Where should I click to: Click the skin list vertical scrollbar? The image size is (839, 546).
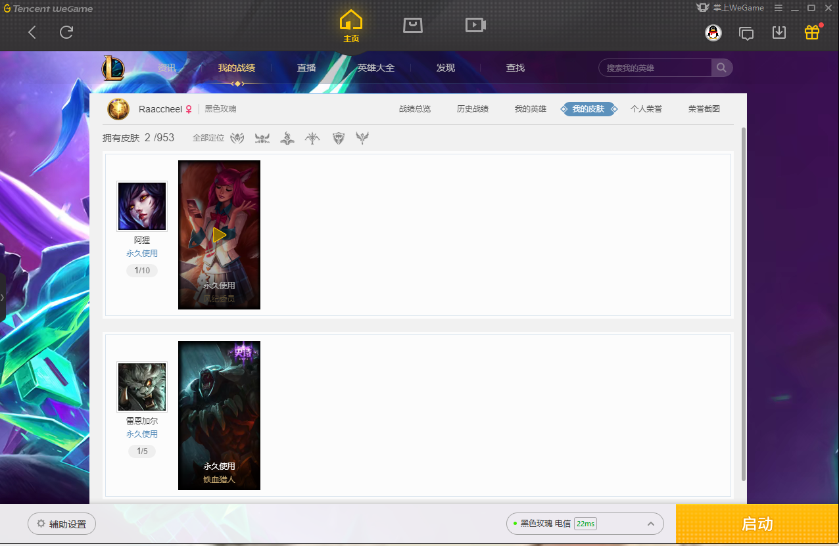[744, 304]
